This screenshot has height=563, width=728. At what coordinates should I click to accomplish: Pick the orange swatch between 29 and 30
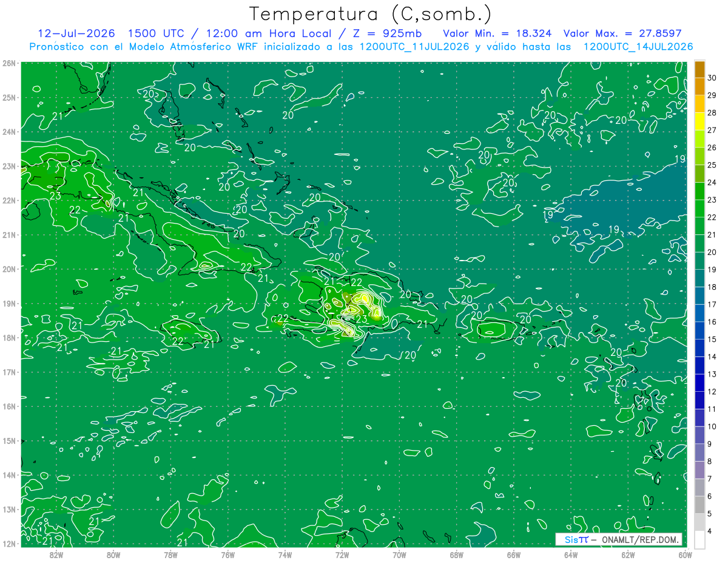coord(699,87)
